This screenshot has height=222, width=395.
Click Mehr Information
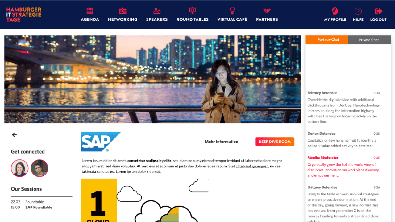222,142
